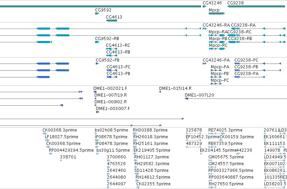The image size is (287, 189).
Task: Select transcript CG43246-RA
Action: (216, 25)
